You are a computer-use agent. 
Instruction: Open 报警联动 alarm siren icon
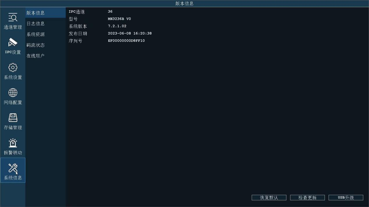point(13,143)
